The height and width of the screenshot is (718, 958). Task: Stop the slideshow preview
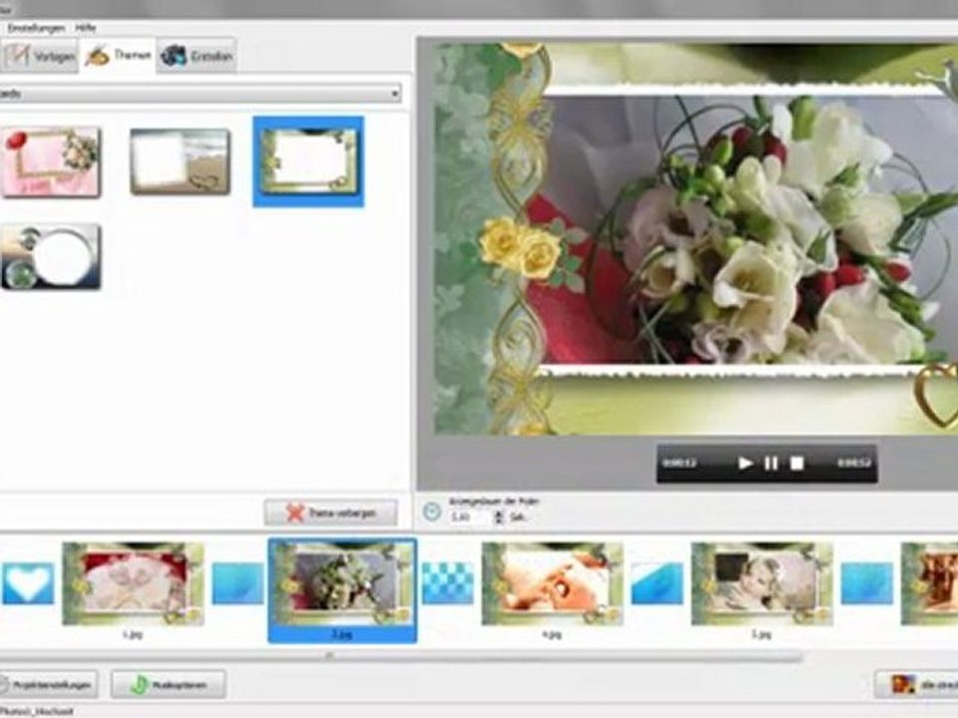[x=796, y=464]
